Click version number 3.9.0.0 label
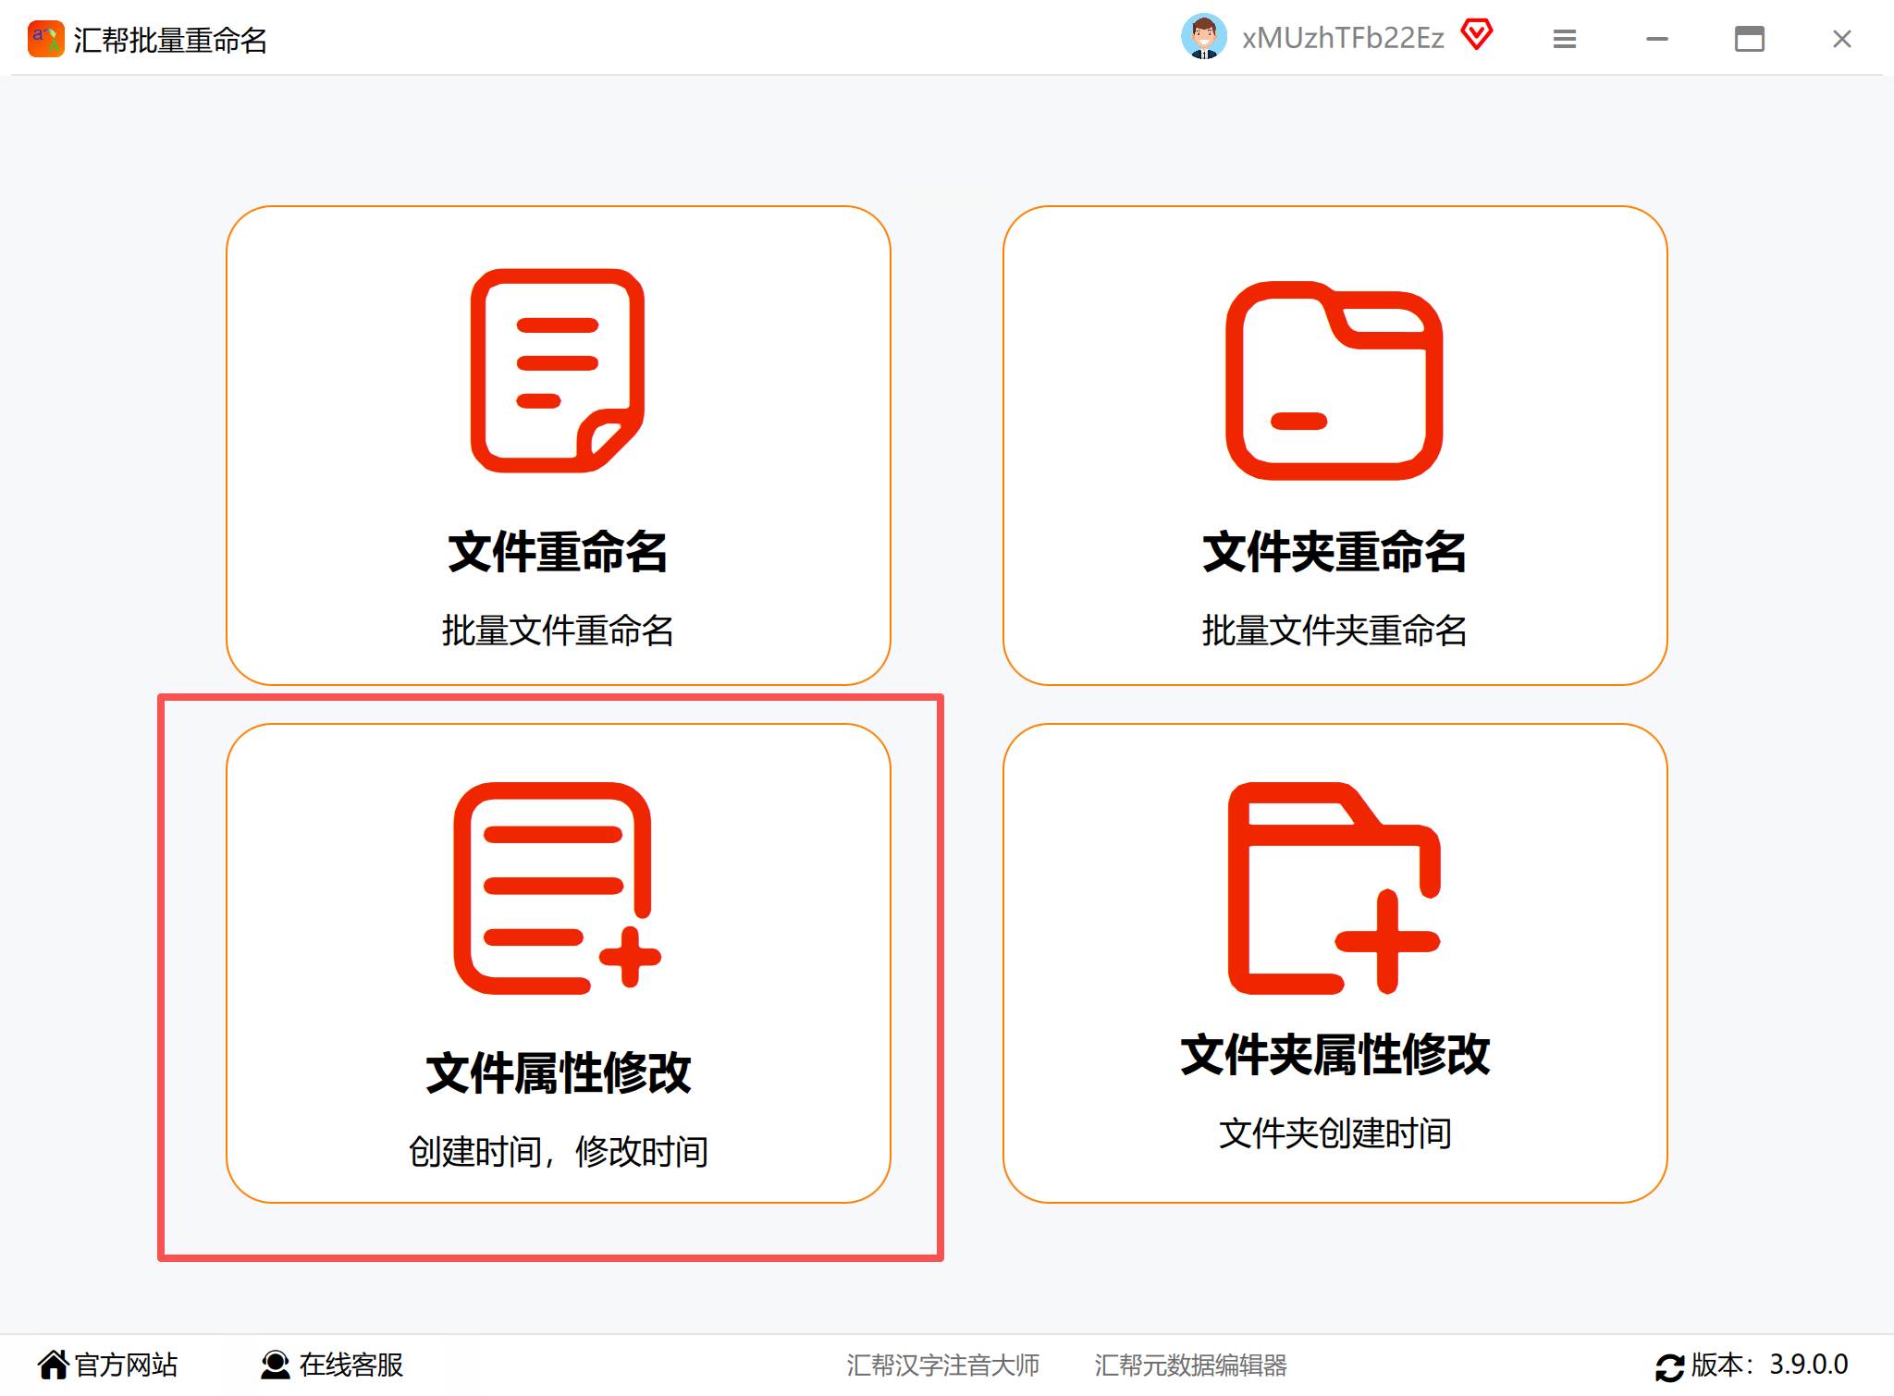The image size is (1894, 1396). 1808,1365
